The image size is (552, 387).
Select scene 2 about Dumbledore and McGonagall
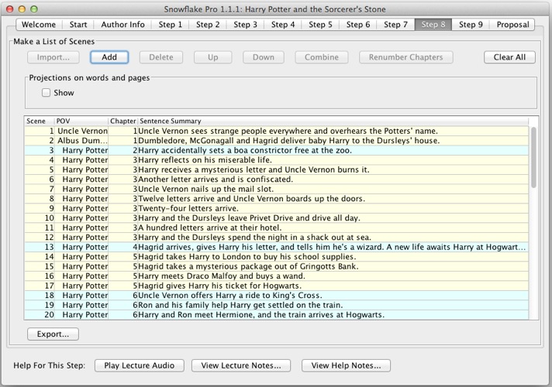click(x=333, y=141)
